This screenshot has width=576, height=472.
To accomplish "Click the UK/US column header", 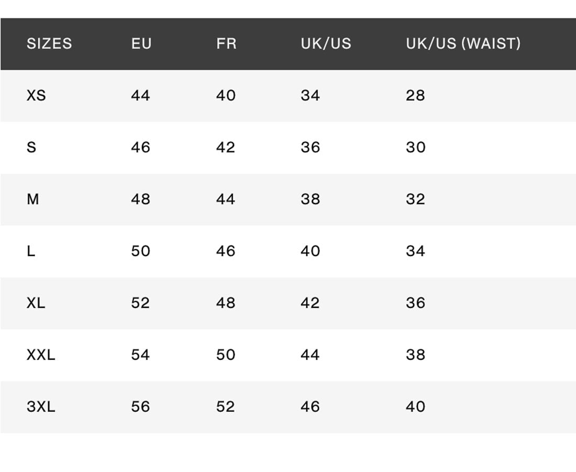I will [x=326, y=44].
